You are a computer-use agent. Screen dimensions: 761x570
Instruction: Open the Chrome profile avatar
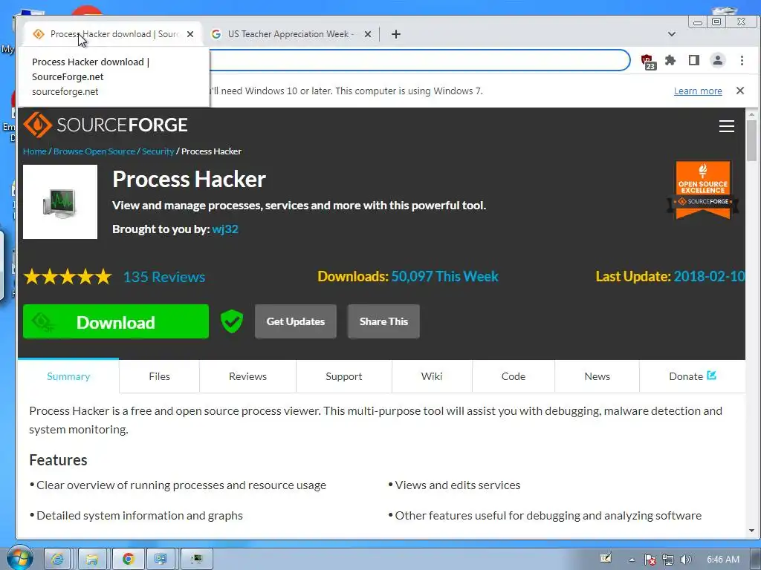[x=717, y=61]
